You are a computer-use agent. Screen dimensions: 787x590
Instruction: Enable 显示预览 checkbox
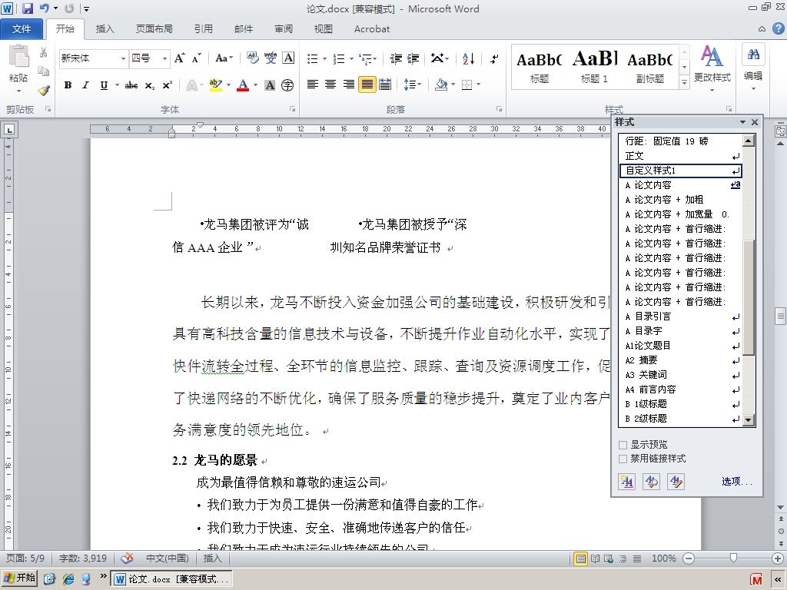tap(623, 445)
